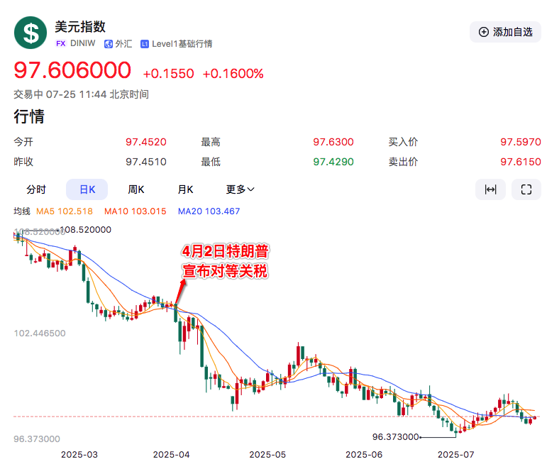Expand the 更多 dropdown menu

pyautogui.click(x=240, y=189)
